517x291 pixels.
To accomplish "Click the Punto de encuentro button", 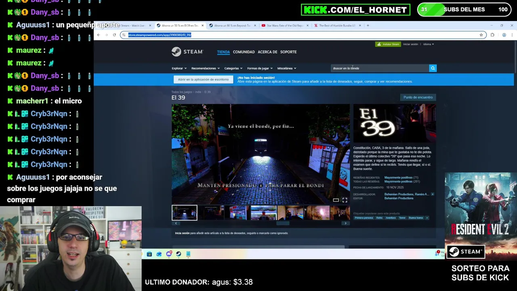I will click(x=418, y=97).
